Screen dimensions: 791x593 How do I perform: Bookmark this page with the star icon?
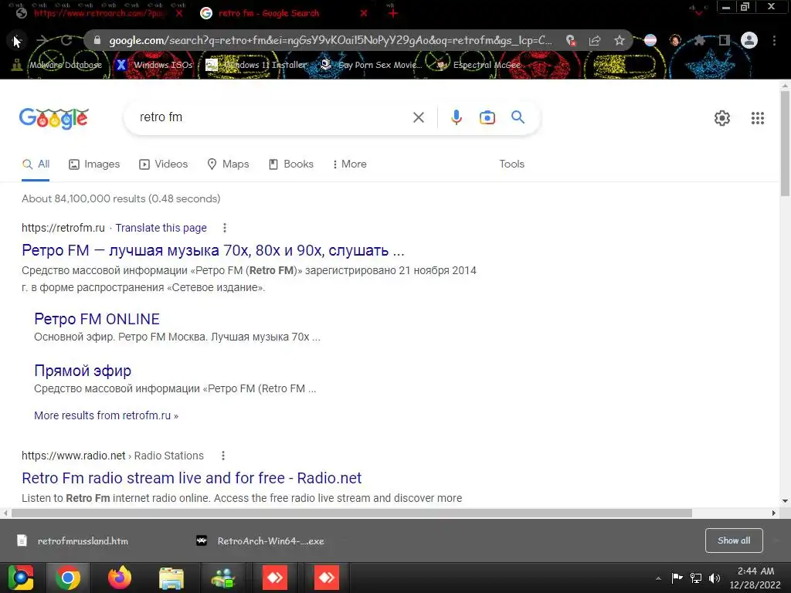pyautogui.click(x=620, y=40)
